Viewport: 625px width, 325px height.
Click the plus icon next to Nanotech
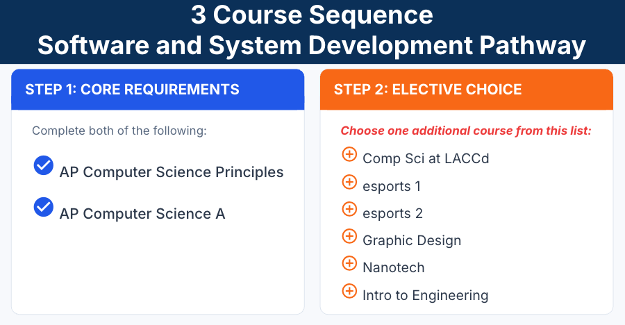point(349,263)
